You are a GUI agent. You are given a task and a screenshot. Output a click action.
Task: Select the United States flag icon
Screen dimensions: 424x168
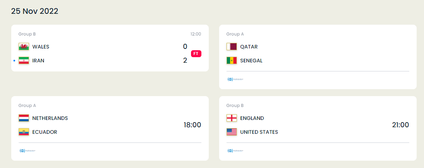(231, 132)
